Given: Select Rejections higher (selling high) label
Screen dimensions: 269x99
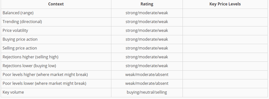Looking at the screenshot, I should coord(30,57).
